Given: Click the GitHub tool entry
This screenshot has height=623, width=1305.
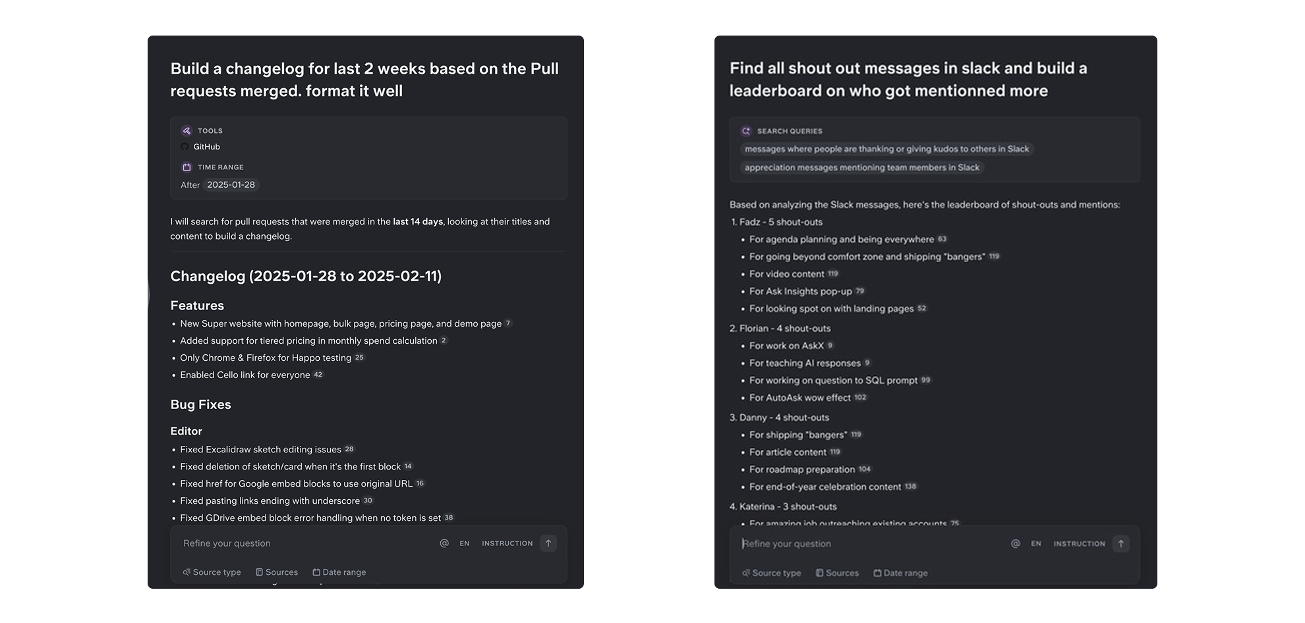Looking at the screenshot, I should pyautogui.click(x=200, y=147).
